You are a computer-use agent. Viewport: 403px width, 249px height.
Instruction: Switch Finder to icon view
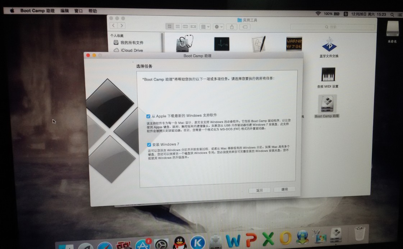[x=170, y=26]
